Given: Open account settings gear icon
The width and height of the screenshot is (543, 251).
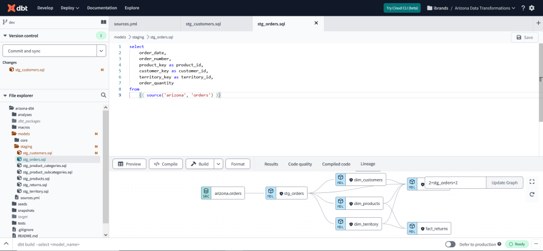Looking at the screenshot, I should pyautogui.click(x=532, y=8).
